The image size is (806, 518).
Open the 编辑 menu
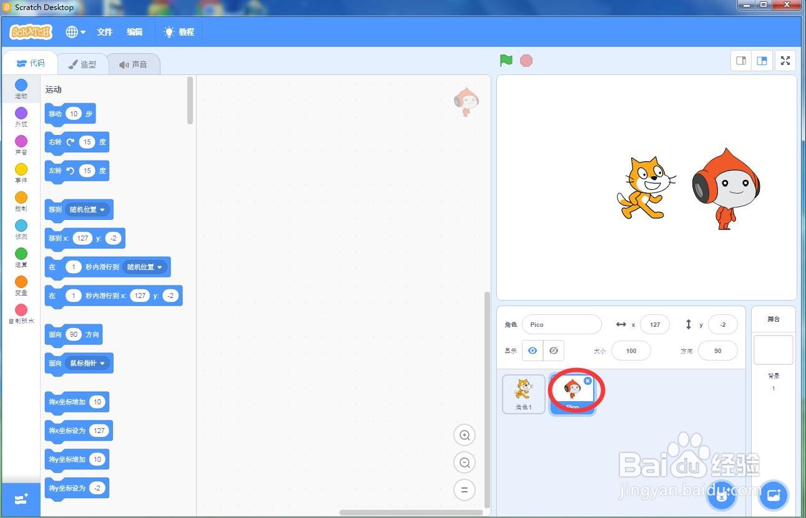coord(135,32)
